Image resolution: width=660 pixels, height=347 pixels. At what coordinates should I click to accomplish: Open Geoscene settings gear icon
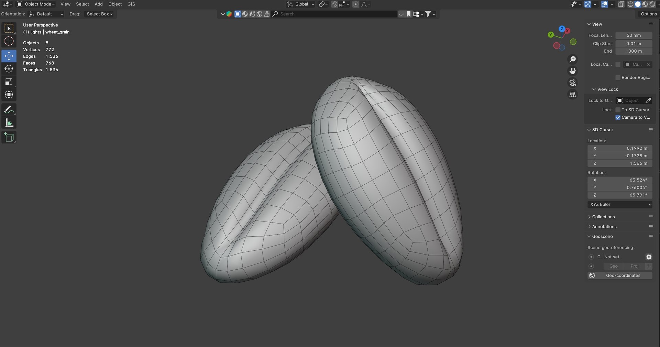click(x=649, y=257)
